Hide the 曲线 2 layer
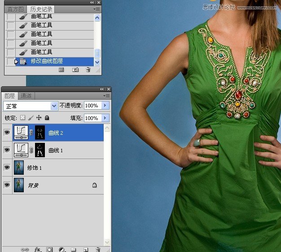 coord(7,133)
